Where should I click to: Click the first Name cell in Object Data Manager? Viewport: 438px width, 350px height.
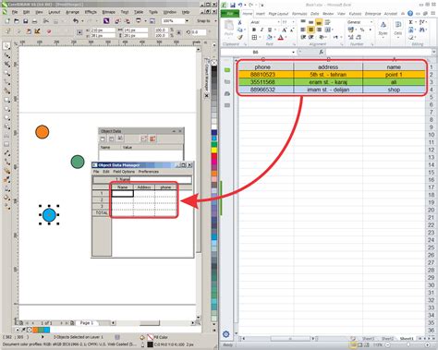(123, 193)
